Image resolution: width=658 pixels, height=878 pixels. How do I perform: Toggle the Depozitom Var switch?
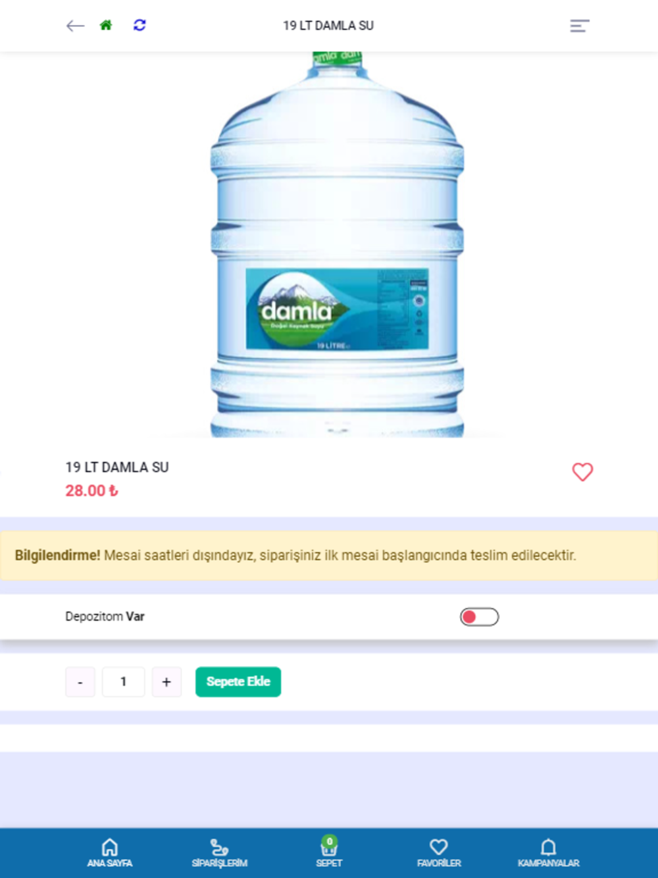click(479, 617)
